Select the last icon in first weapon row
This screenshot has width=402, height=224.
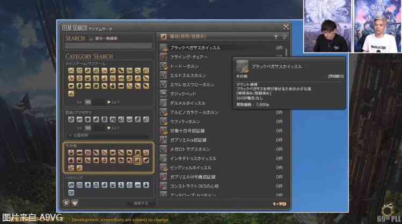[146, 70]
